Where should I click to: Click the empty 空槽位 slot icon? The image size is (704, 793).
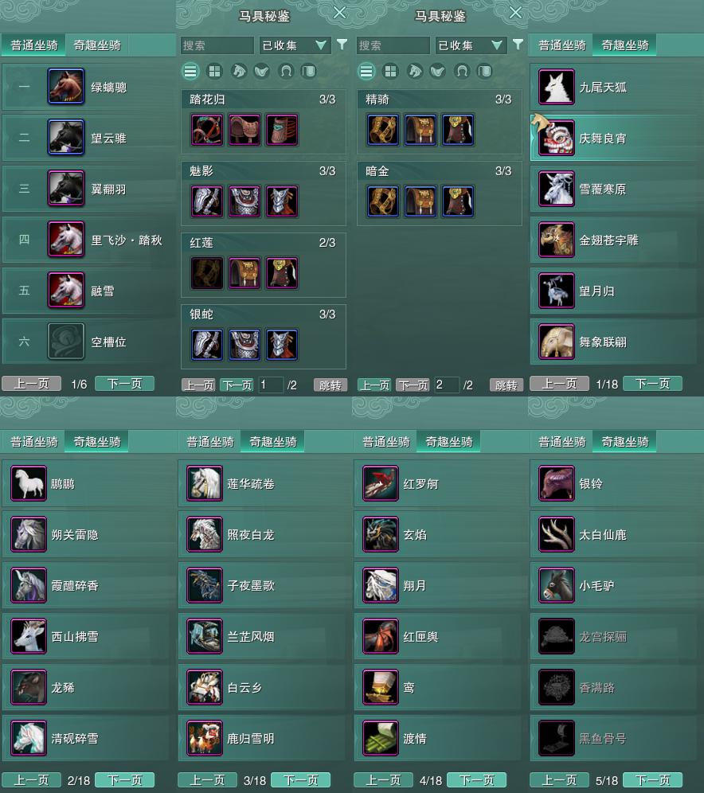point(66,342)
